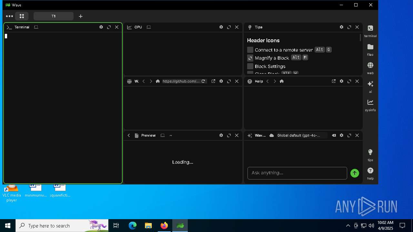Viewport: 413px width, 232px height.
Task: Go to web block home page
Action: (x=158, y=81)
